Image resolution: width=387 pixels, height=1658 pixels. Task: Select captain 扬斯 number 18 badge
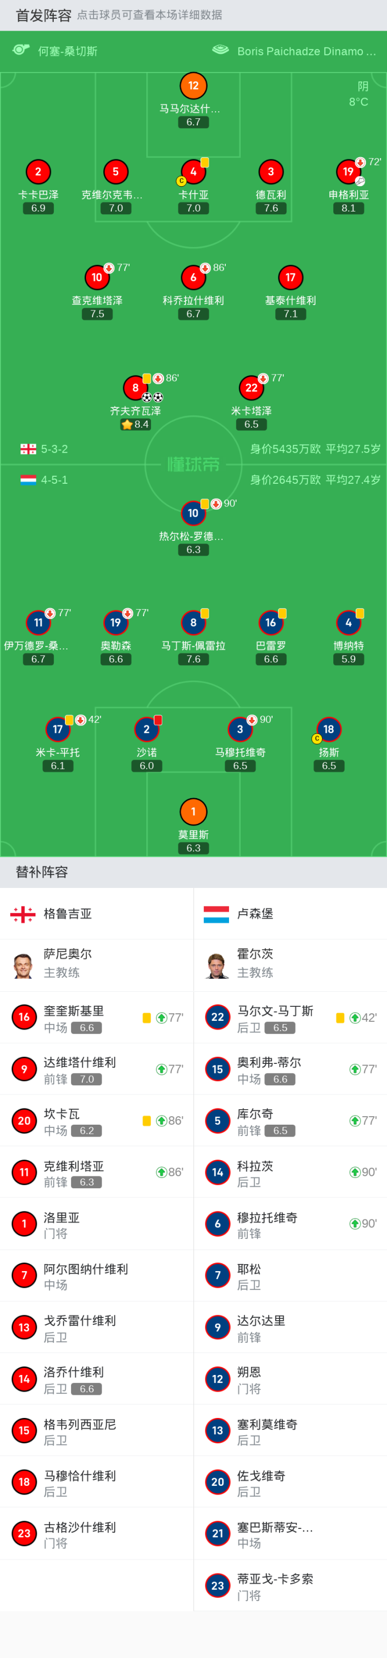pos(328,729)
